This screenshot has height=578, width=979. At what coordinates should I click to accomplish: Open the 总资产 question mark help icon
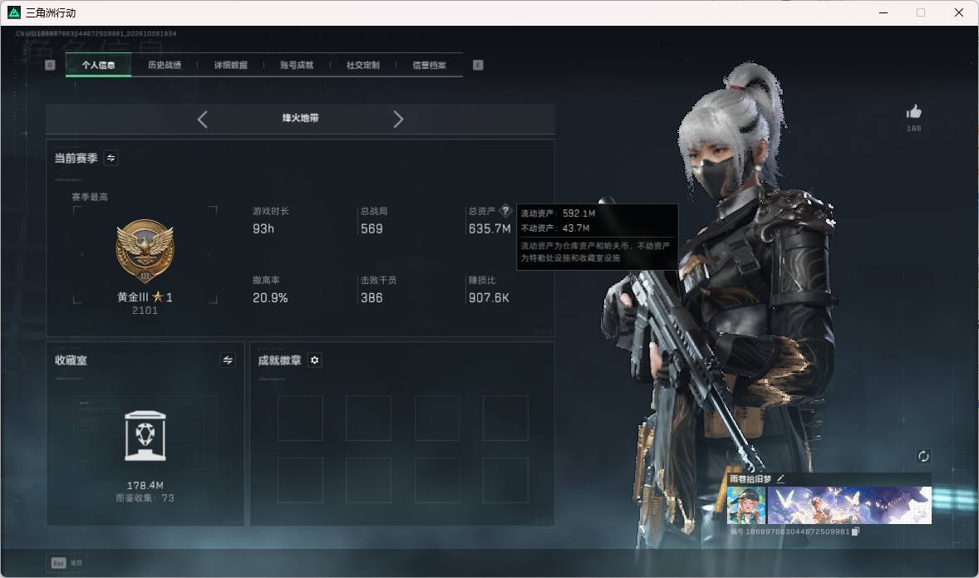coord(506,210)
